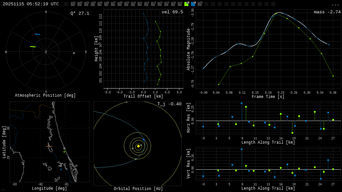Click the S compass label
Screen dimensions: 342x192
click(x=46, y=92)
